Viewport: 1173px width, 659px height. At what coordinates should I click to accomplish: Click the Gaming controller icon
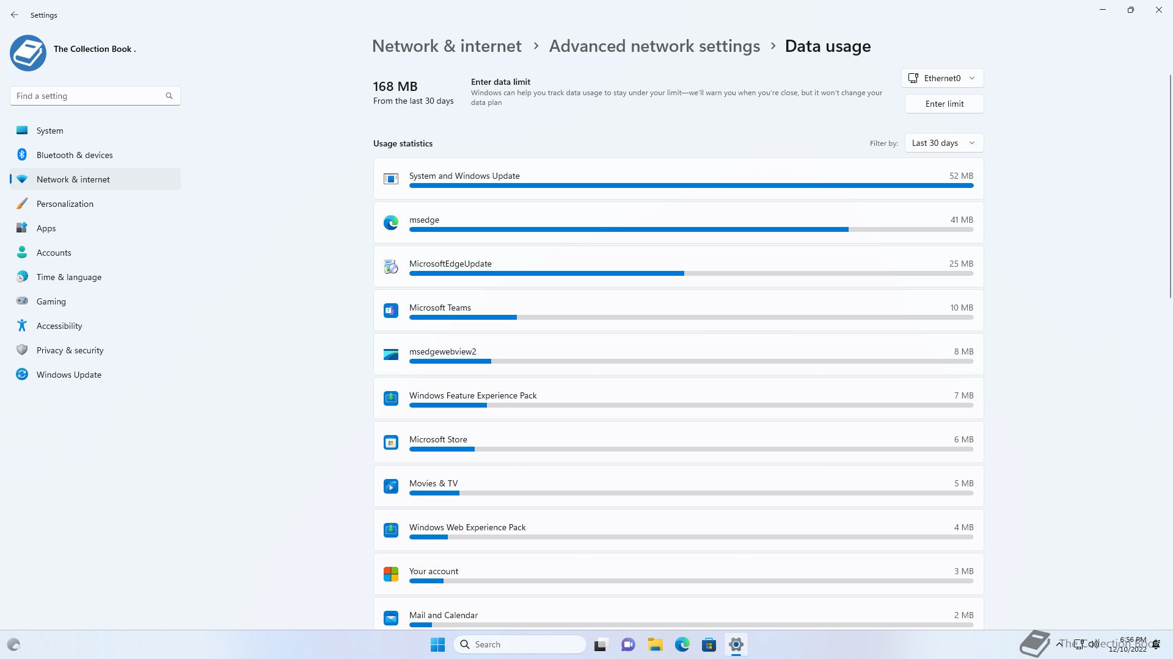[22, 301]
